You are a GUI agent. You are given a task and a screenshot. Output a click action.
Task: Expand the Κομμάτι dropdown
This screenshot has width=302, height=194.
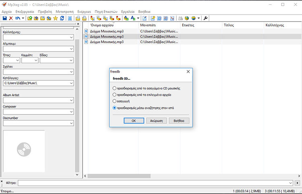click(36, 60)
